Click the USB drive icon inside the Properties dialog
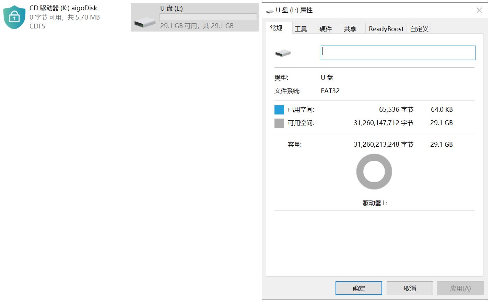Screen dimensions: 493x305 [x=282, y=52]
